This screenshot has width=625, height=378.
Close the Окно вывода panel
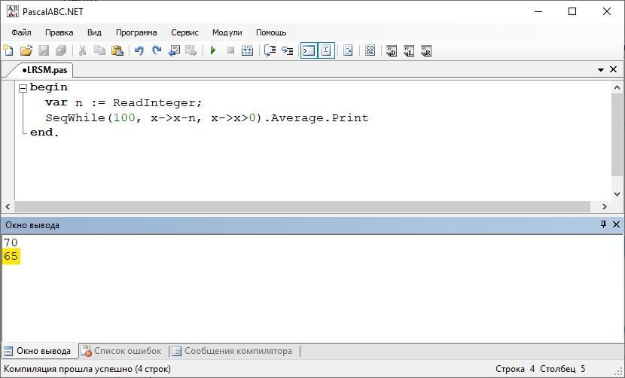616,224
